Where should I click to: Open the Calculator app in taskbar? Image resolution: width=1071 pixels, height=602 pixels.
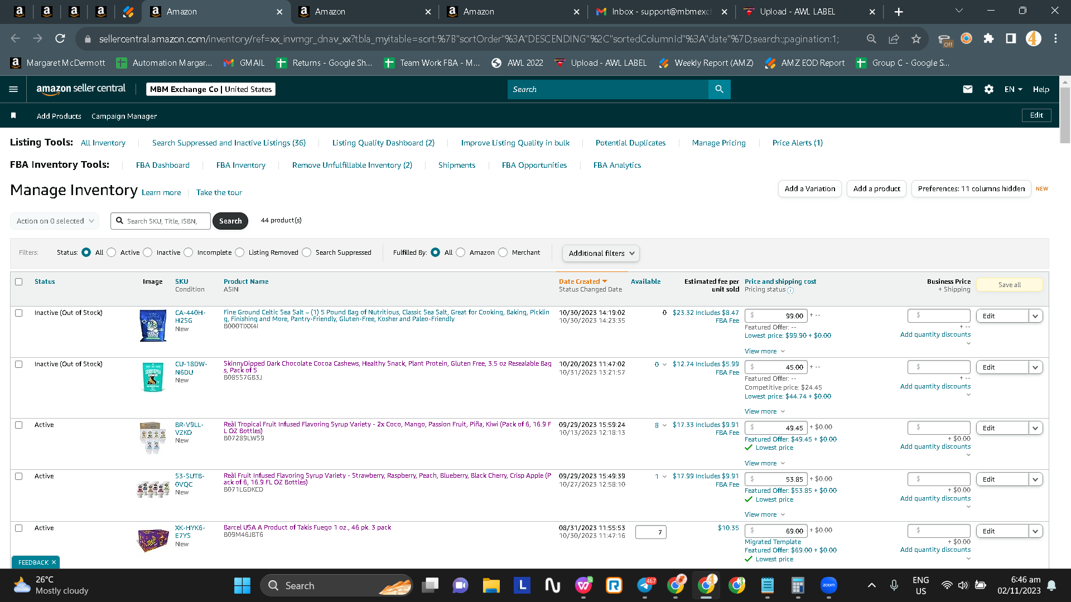pos(798,585)
